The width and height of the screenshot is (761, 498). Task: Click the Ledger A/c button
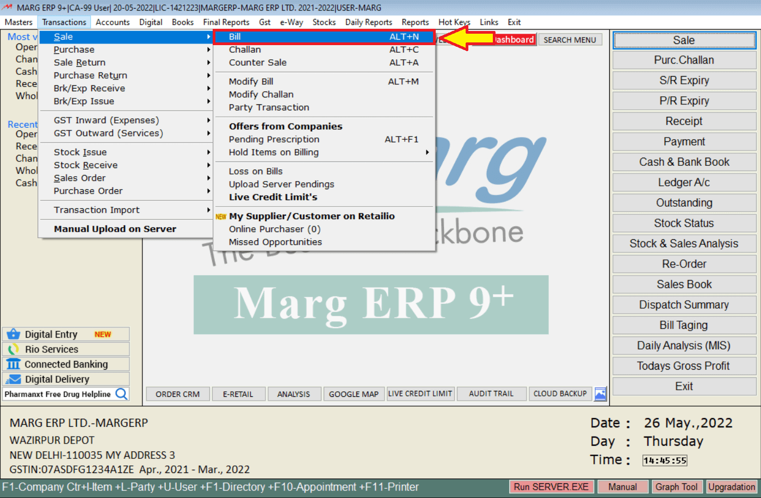coord(684,183)
